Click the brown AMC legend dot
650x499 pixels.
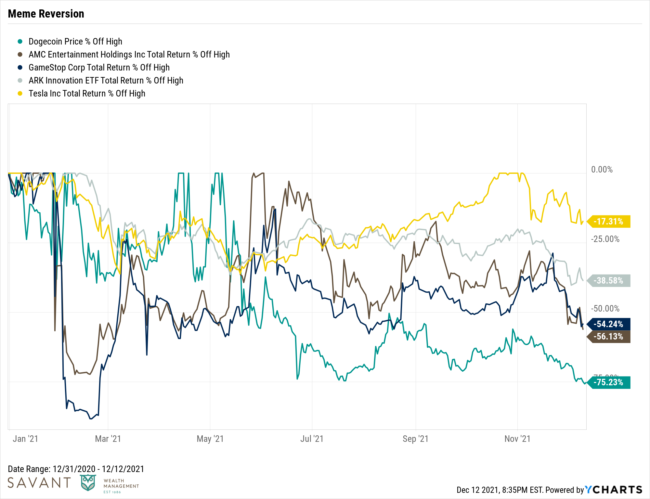[x=20, y=55]
